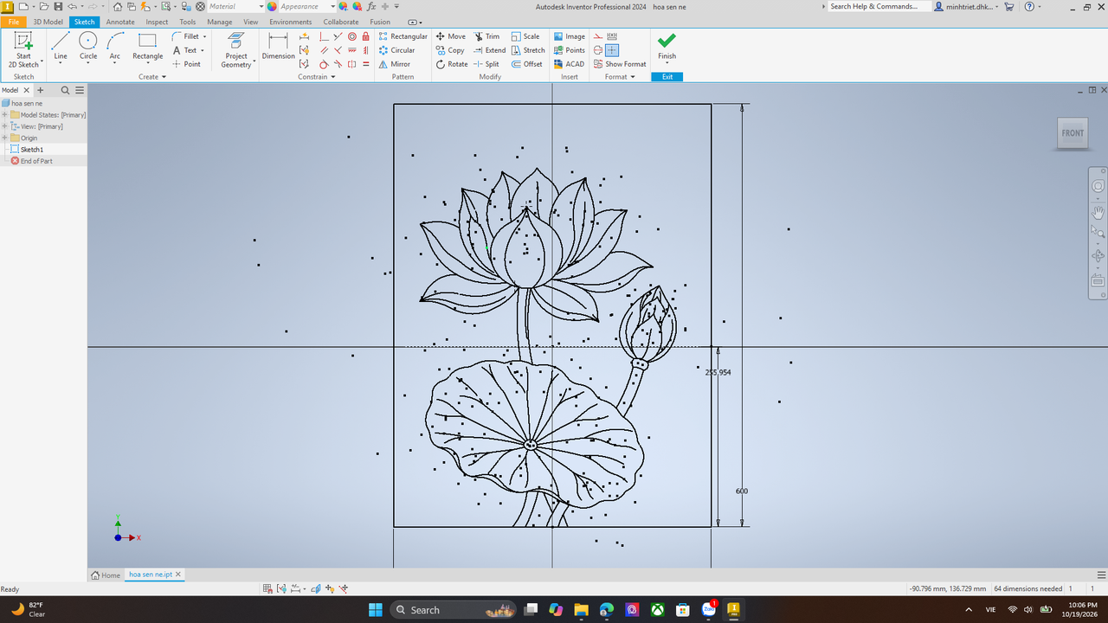The height and width of the screenshot is (623, 1108).
Task: Click the Start 2D Sketch button
Action: click(x=23, y=50)
